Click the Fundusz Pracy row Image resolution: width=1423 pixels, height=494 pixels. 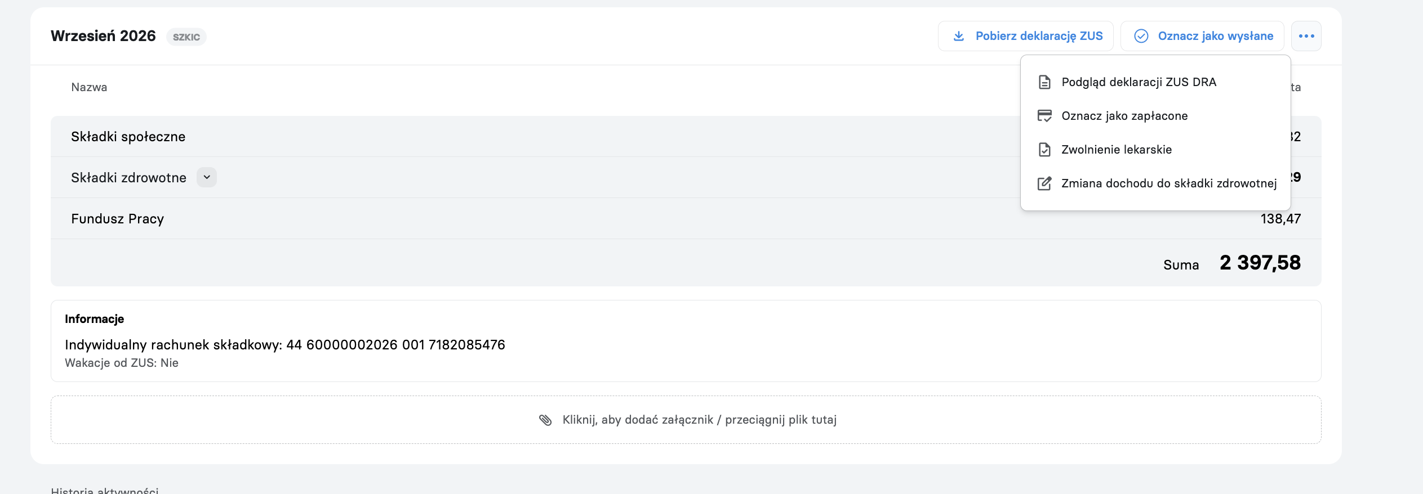tap(686, 218)
